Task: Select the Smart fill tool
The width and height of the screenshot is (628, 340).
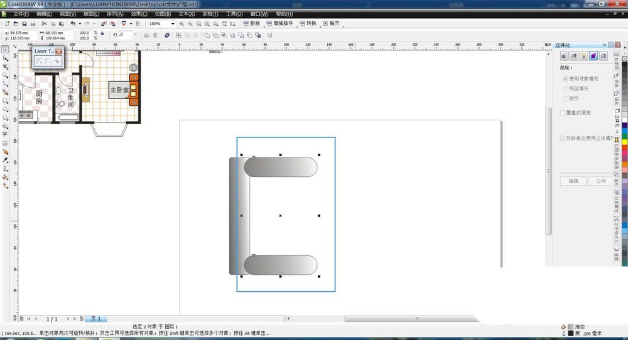Action: [x=5, y=92]
